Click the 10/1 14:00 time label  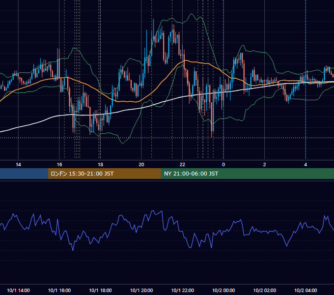18,290
